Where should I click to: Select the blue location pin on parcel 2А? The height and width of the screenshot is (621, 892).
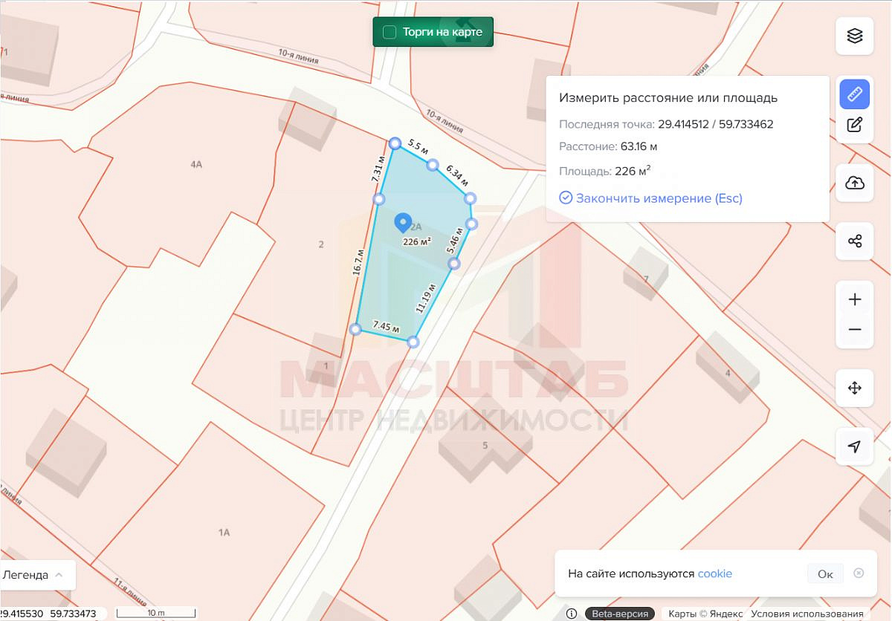[x=403, y=223]
